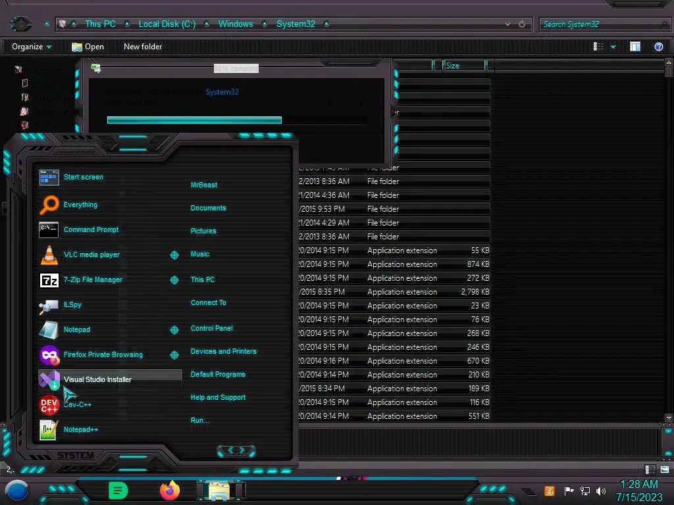Open Visual Studio Installer
674x505 pixels.
111,379
